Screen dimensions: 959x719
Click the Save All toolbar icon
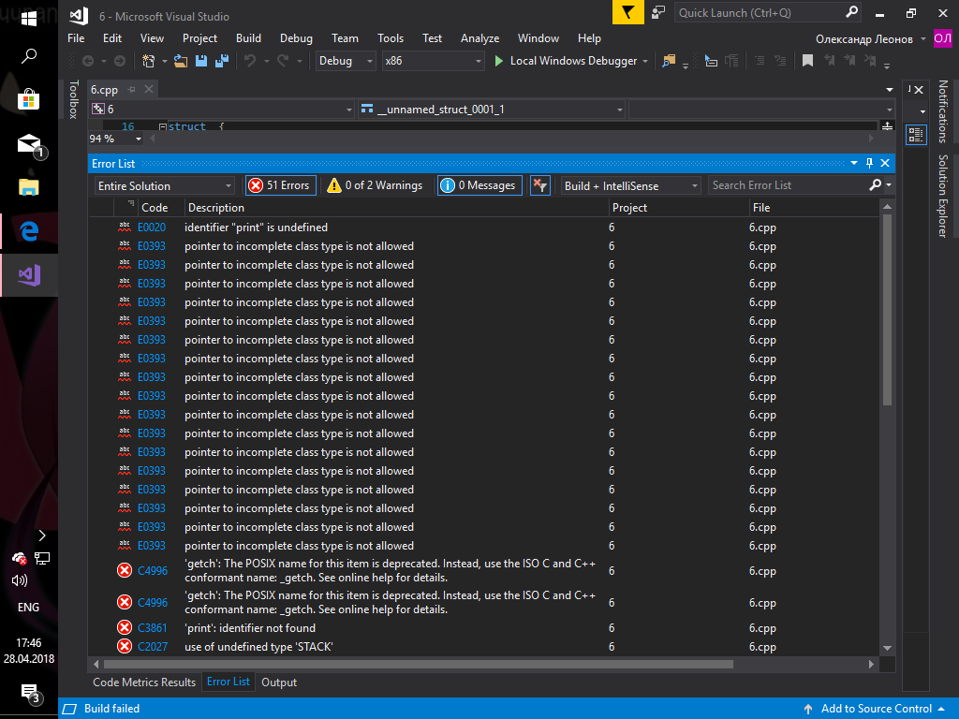click(222, 61)
